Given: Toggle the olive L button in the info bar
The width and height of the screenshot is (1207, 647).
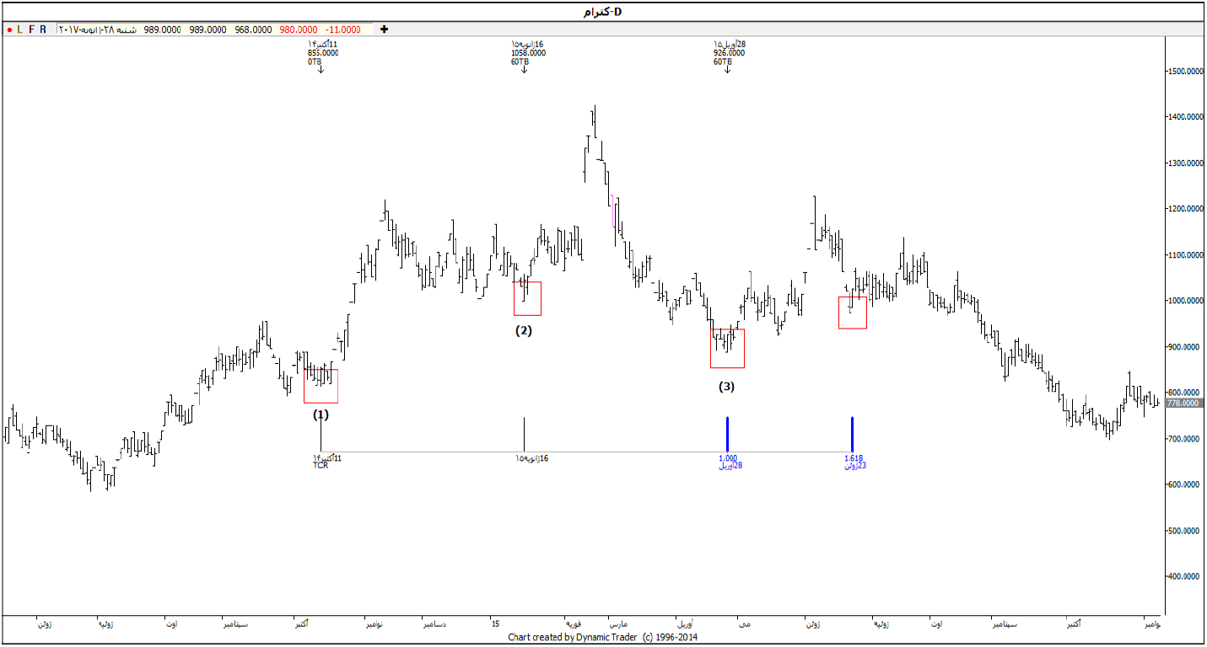Looking at the screenshot, I should 19,29.
